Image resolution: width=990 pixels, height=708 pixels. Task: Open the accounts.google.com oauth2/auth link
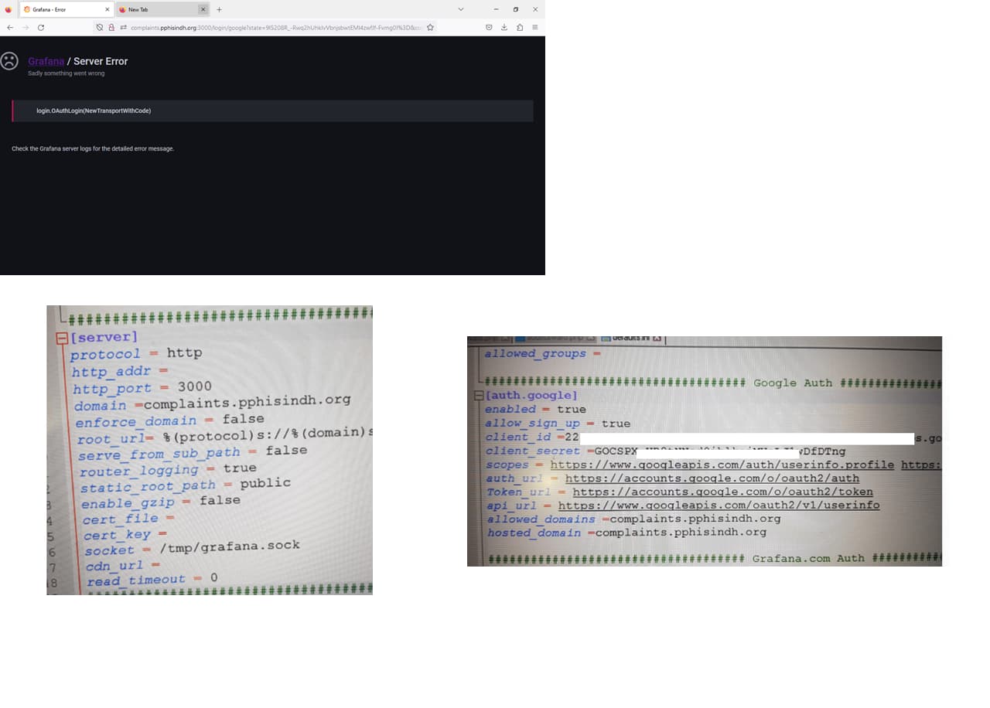tap(712, 478)
